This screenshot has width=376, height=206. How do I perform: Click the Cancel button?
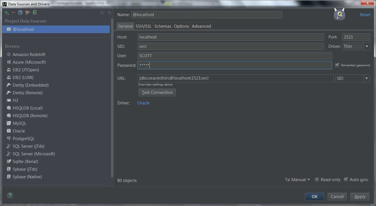coord(337,197)
